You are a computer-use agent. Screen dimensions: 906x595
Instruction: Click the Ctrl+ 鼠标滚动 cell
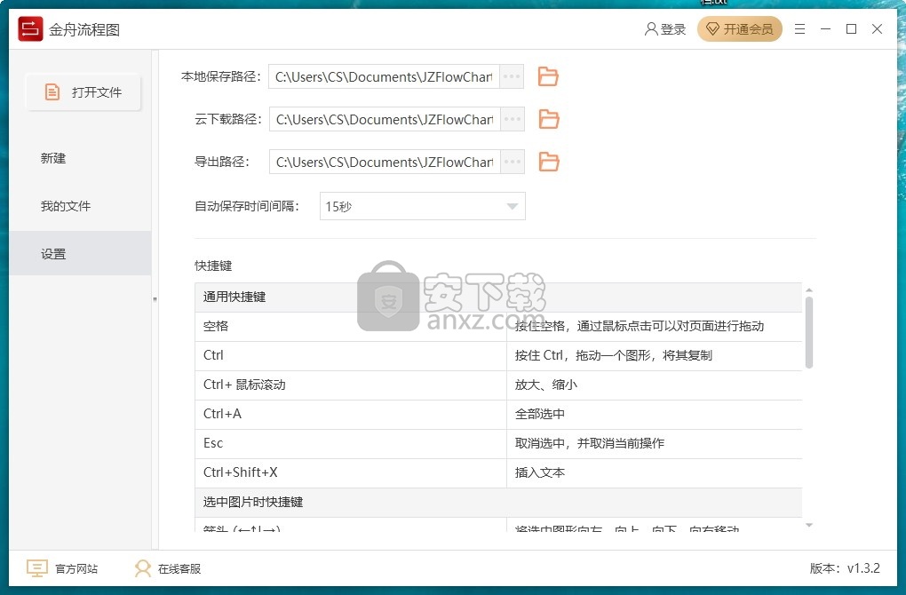pyautogui.click(x=351, y=385)
